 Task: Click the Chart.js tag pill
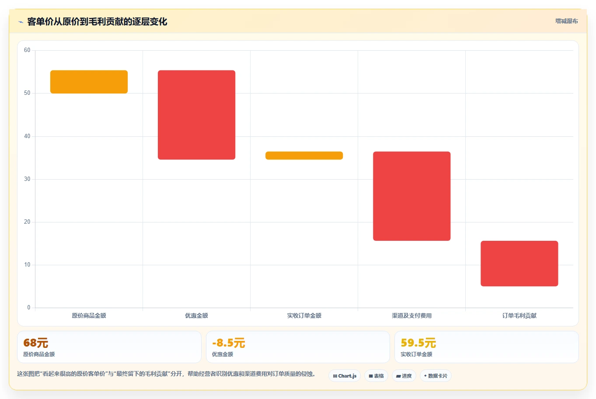(345, 376)
